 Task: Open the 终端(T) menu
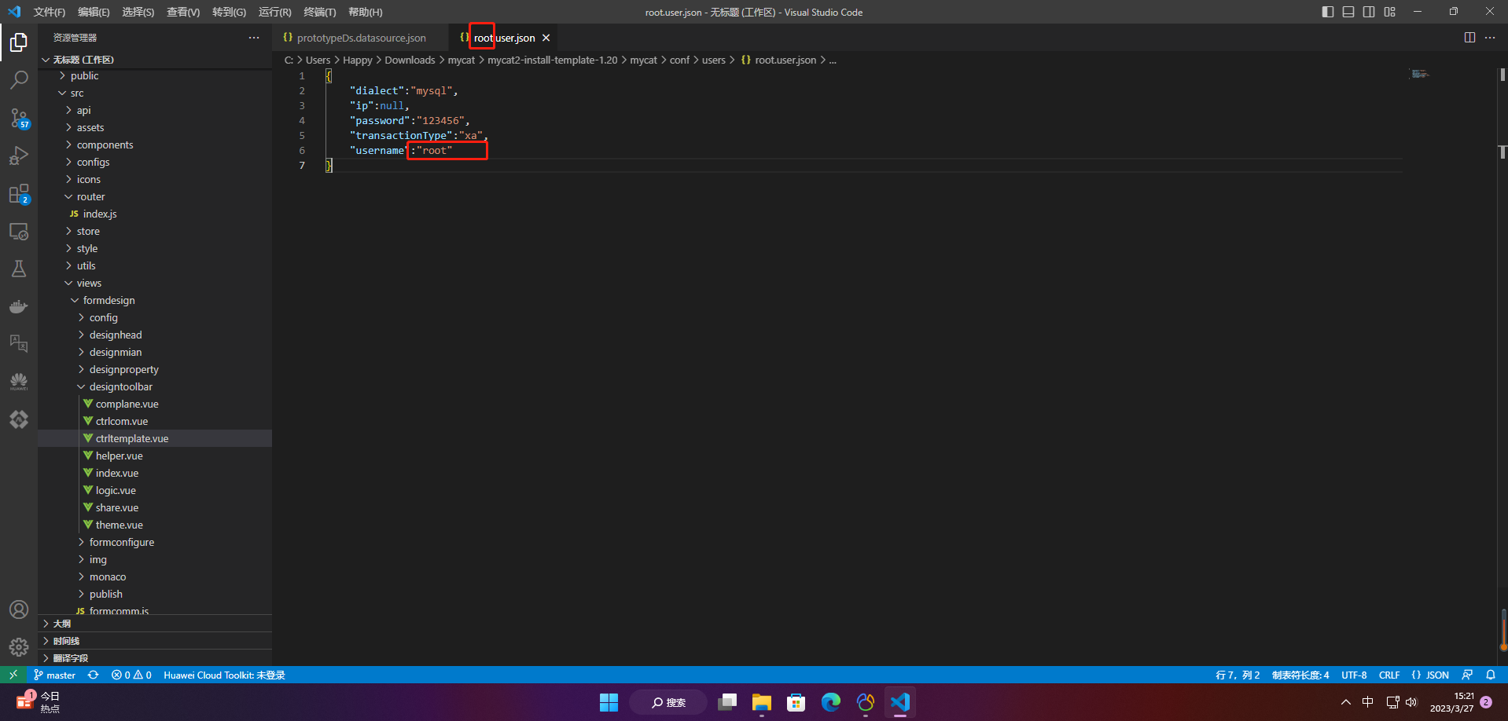click(x=320, y=12)
